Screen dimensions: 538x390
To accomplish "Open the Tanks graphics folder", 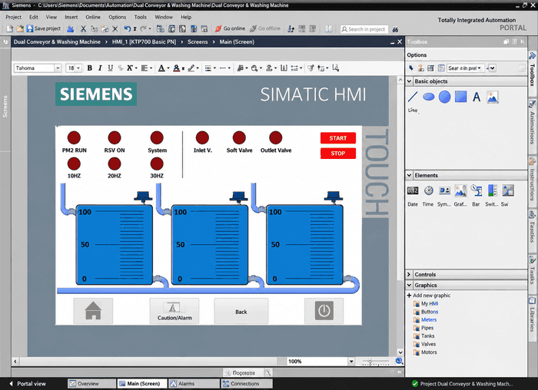I will click(x=423, y=336).
